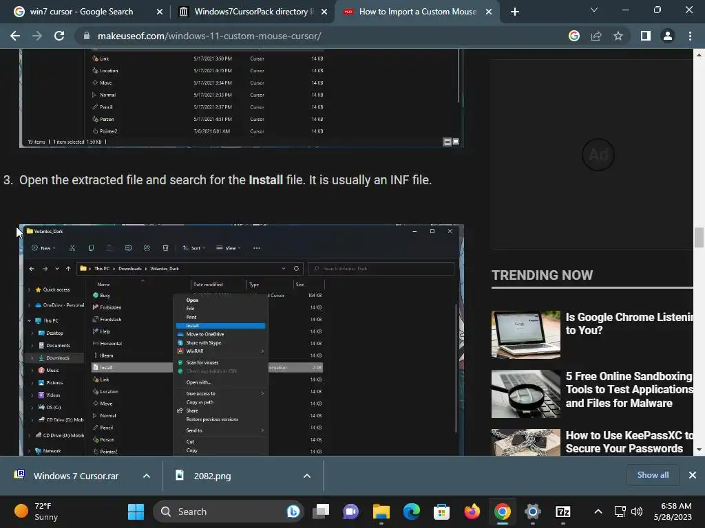View site information lock icon
The width and height of the screenshot is (705, 528).
pos(87,36)
